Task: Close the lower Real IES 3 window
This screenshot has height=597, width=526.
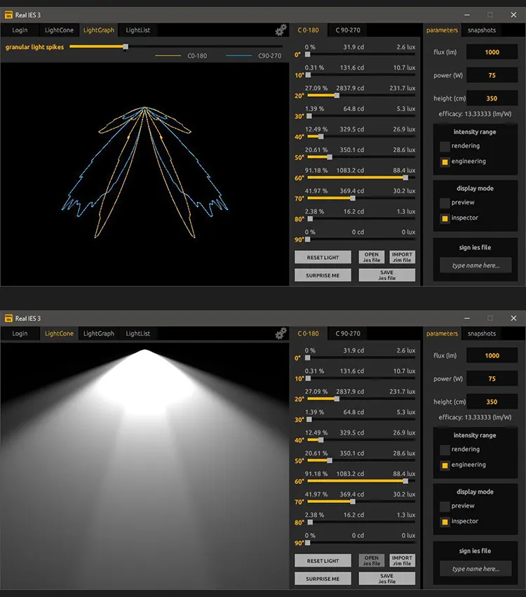Action: tap(513, 318)
